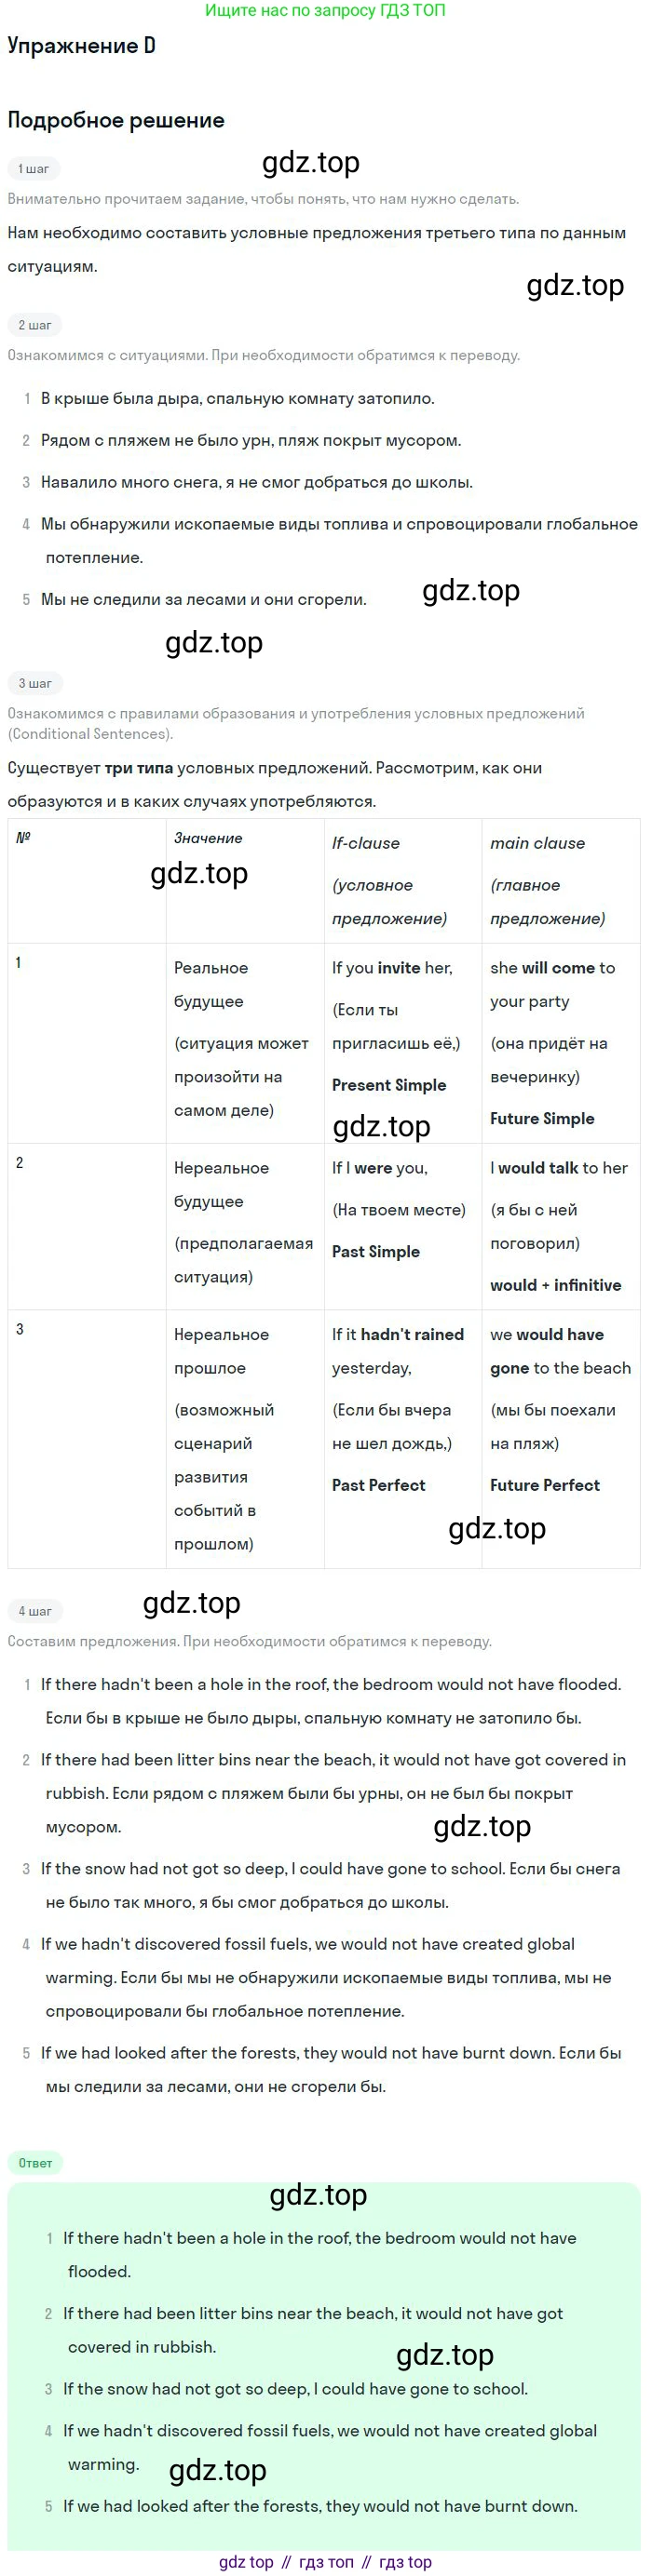
Task: Click 'would + infinitive' in table row 2
Action: pos(556,1285)
